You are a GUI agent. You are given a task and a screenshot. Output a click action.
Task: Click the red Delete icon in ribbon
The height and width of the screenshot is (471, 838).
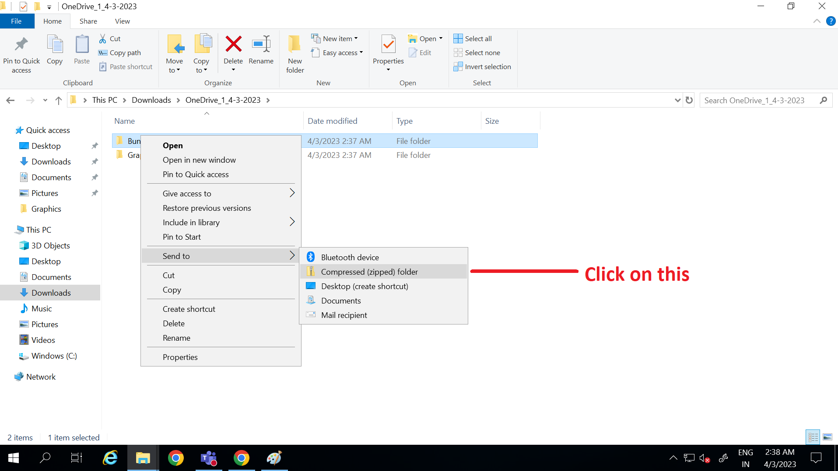pos(233,44)
